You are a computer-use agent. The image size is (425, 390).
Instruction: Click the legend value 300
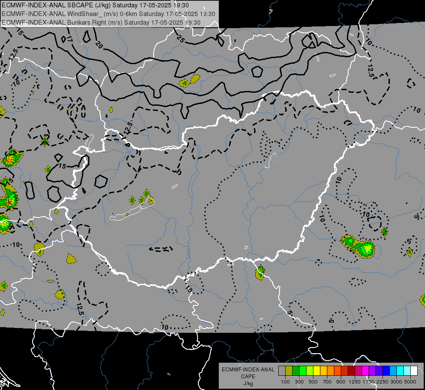click(299, 382)
